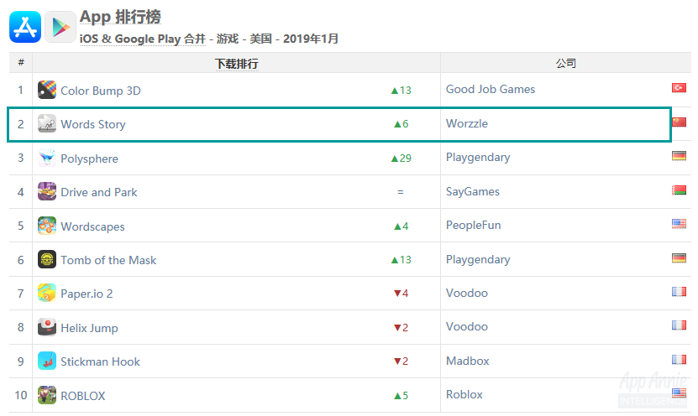Click the App Store icon
698x416 pixels.
point(25,27)
